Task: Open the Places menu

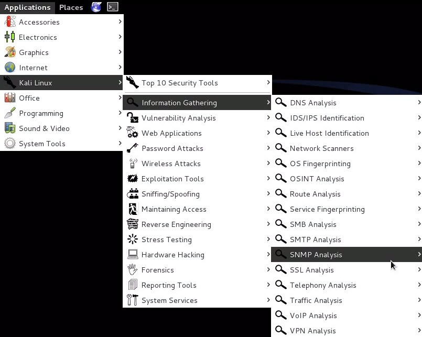Action: pos(71,7)
